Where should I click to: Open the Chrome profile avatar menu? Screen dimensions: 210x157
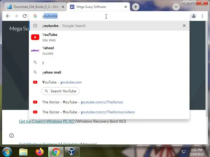click(194, 16)
